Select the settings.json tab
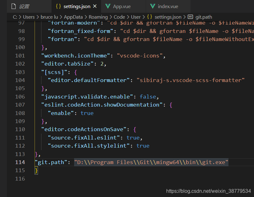 tap(77, 7)
